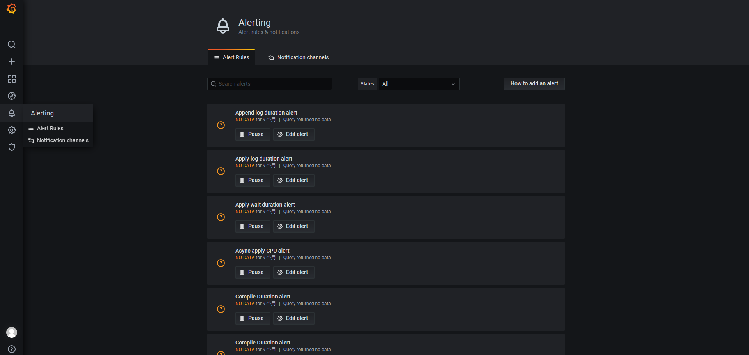The width and height of the screenshot is (749, 355).
Task: Open the Help question mark icon
Action: [12, 349]
